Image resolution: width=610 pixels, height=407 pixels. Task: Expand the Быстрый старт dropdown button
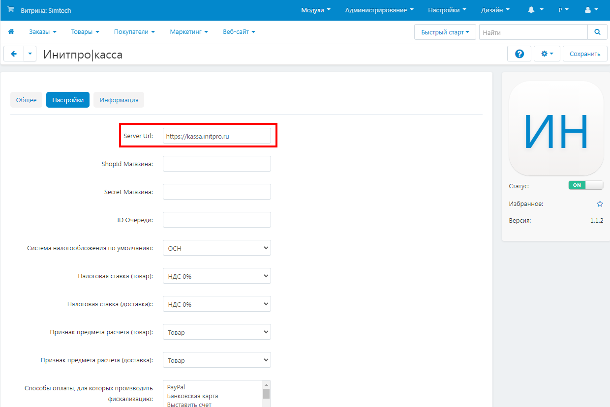[x=445, y=32]
